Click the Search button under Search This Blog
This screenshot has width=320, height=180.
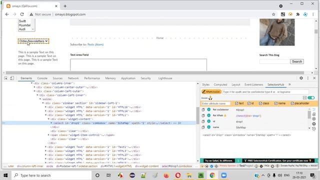(297, 61)
